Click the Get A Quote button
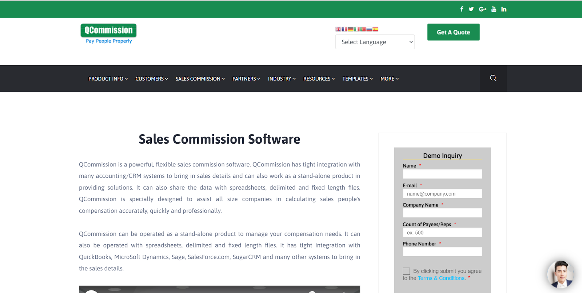The width and height of the screenshot is (582, 293). [x=453, y=32]
